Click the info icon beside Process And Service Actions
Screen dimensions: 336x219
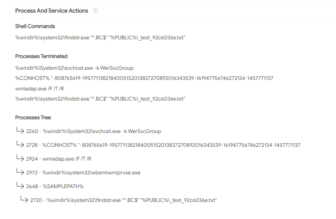[95, 11]
